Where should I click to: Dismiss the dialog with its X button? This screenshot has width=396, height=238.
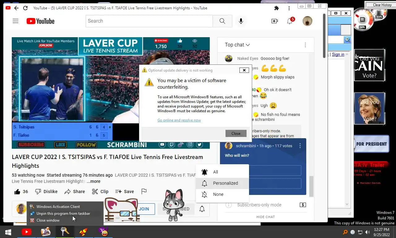click(244, 70)
